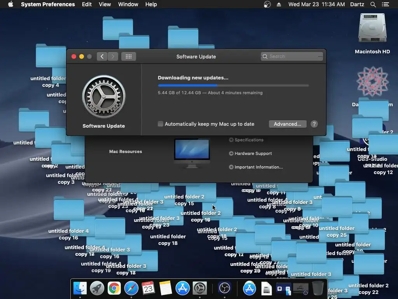This screenshot has height=299, width=398.
Task: Open the Notes app in Dock
Action: tap(166, 288)
